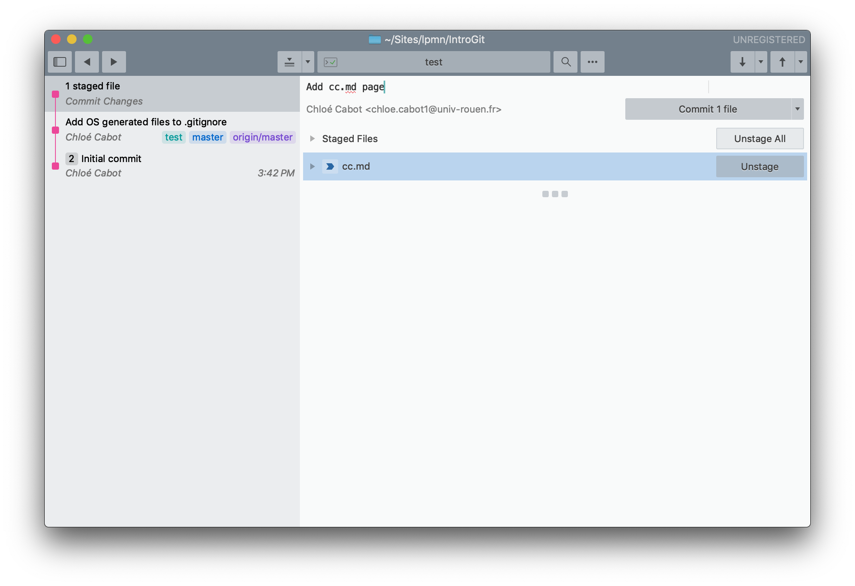Pull with the down arrow icon
The image size is (855, 586).
[x=743, y=62]
